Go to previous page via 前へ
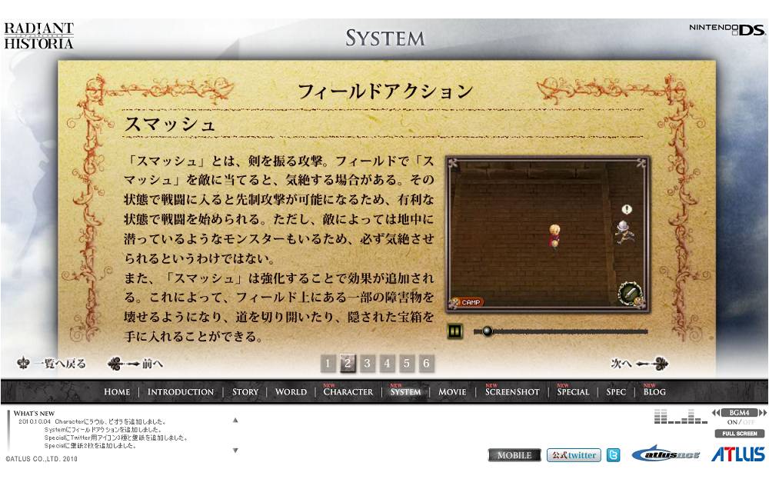 coord(152,364)
